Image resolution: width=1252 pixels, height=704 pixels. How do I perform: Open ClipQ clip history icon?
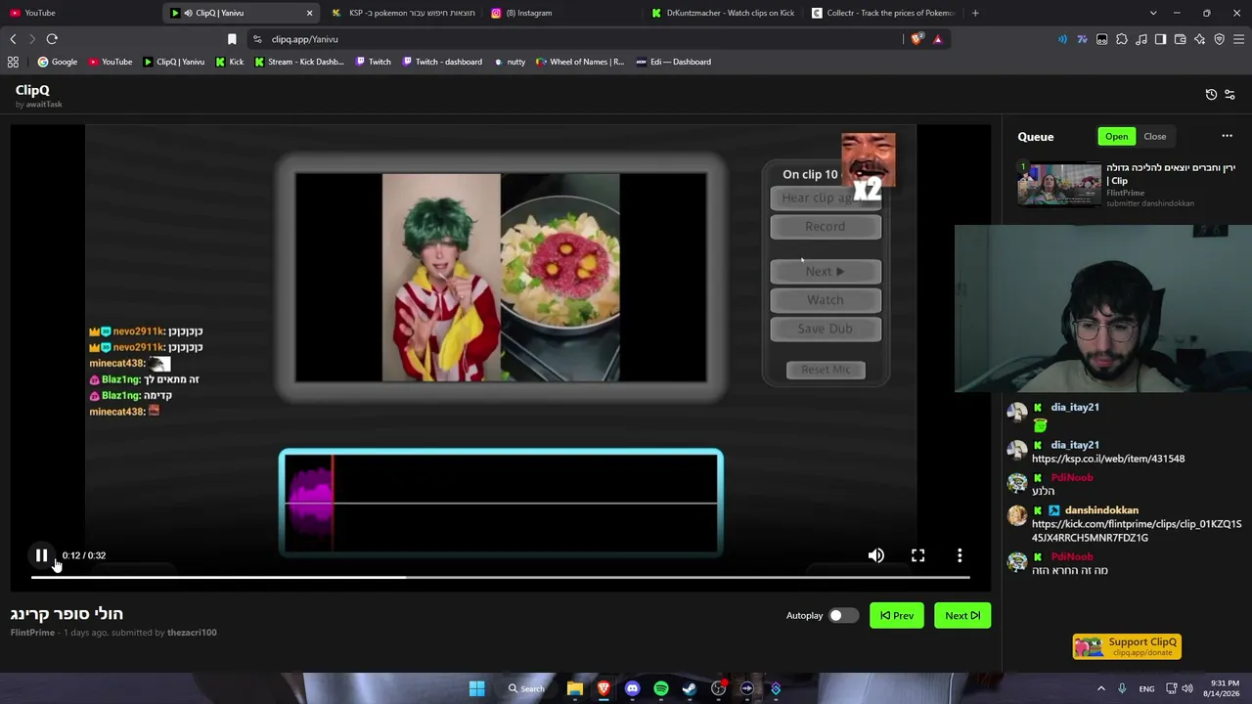pos(1211,95)
